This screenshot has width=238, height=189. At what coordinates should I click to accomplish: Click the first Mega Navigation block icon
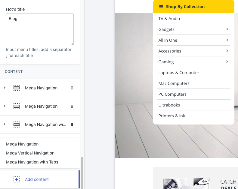[x=17, y=88]
